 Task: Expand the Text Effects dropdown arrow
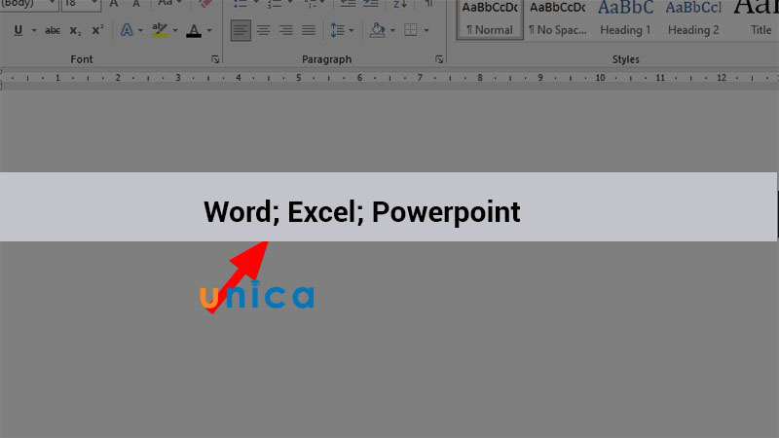(140, 30)
